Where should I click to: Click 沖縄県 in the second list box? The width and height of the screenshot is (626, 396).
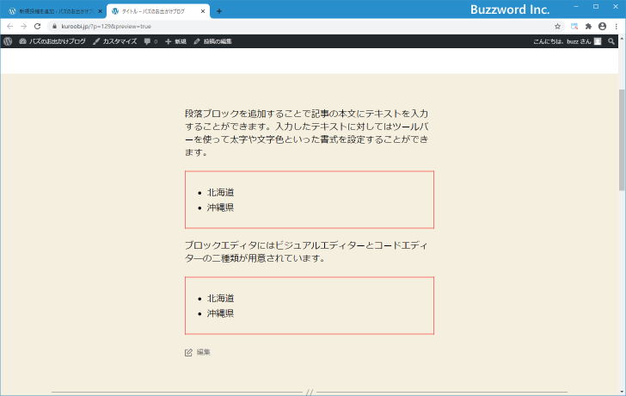pyautogui.click(x=220, y=313)
